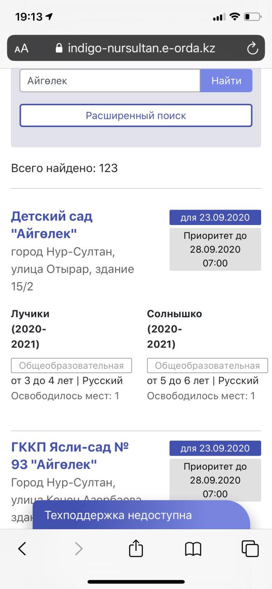272x589 pixels.
Task: Focus the search field containing Айгөлек
Action: click(110, 81)
